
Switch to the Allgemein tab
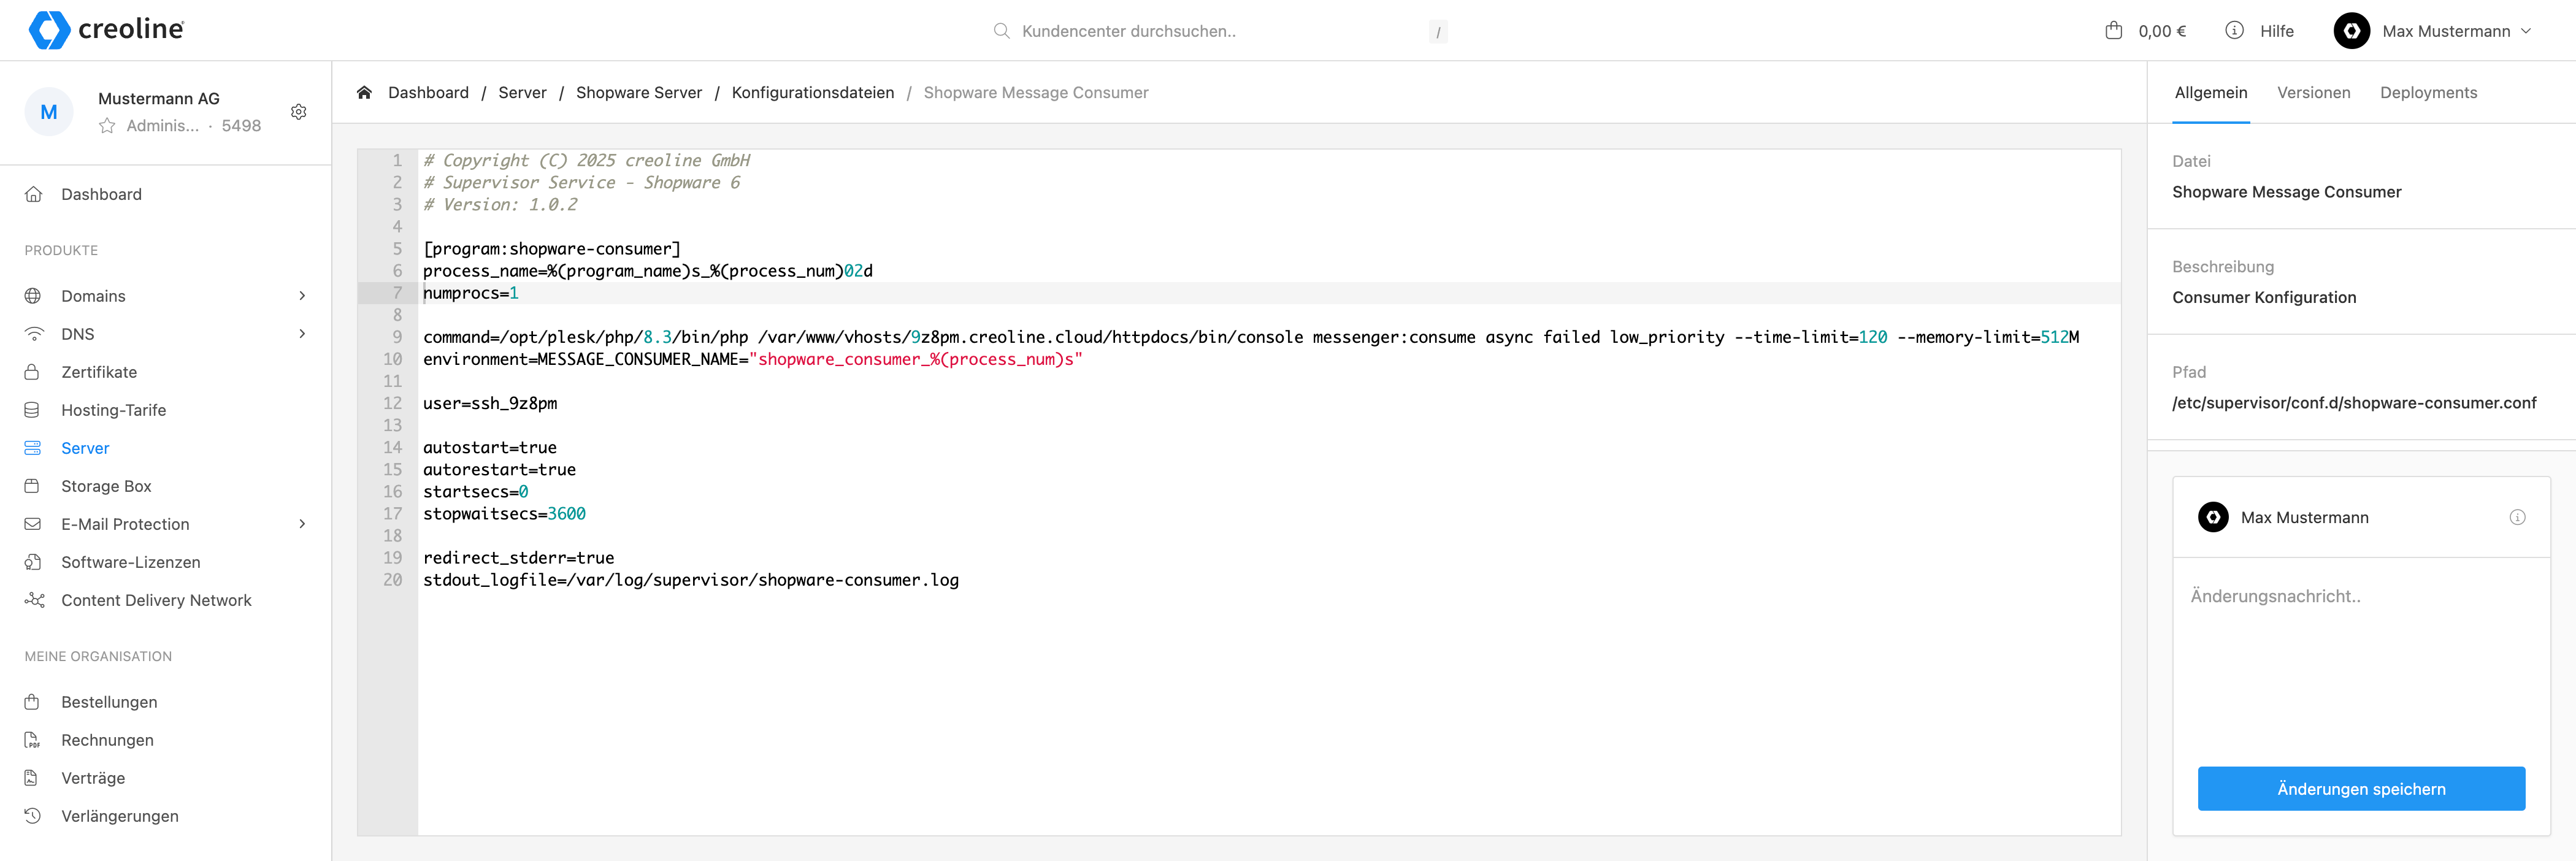2210,92
